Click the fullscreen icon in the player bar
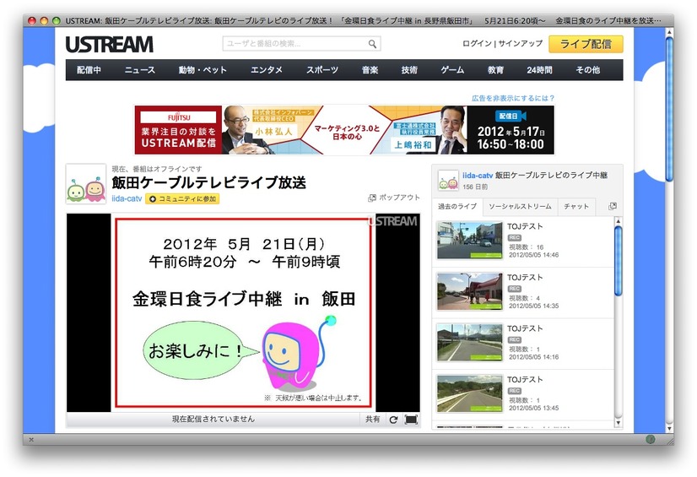 [411, 420]
